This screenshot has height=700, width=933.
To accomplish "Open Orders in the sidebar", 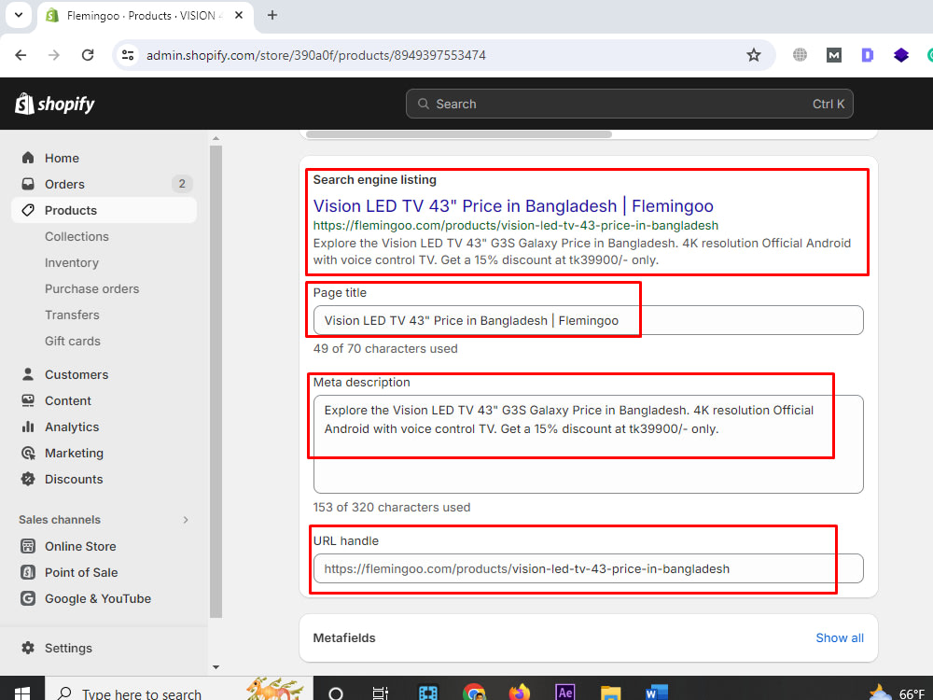I will click(x=64, y=184).
